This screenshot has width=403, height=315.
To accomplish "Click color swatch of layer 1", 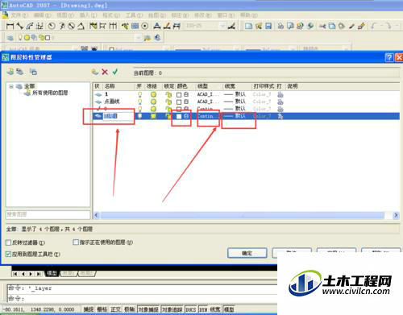I will [x=179, y=94].
